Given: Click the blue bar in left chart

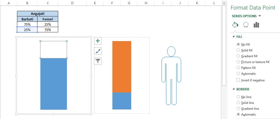Looking at the screenshot, I should (x=54, y=84).
